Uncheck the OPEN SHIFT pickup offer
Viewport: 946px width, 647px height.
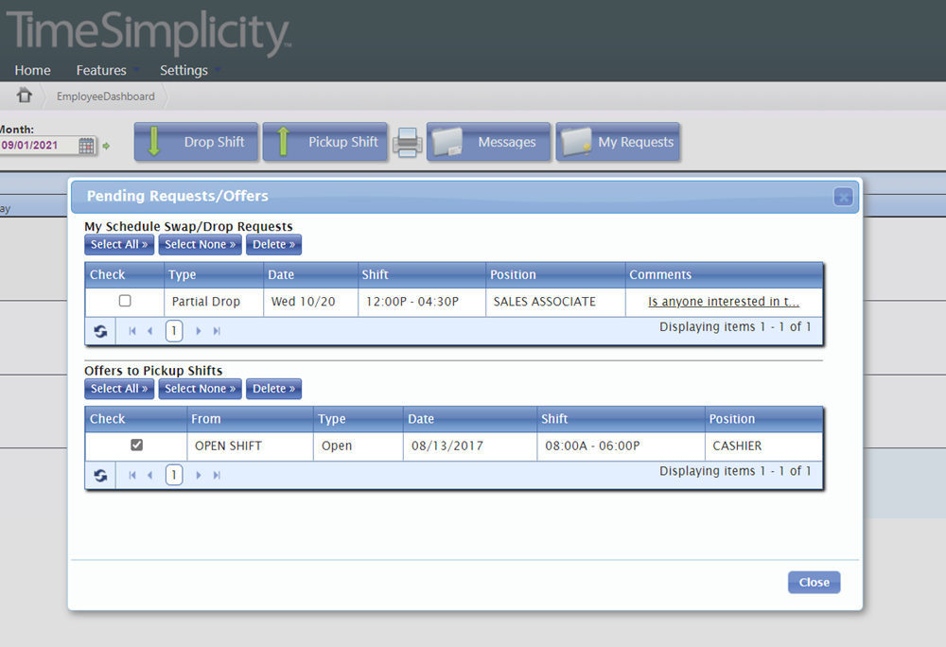(x=135, y=444)
